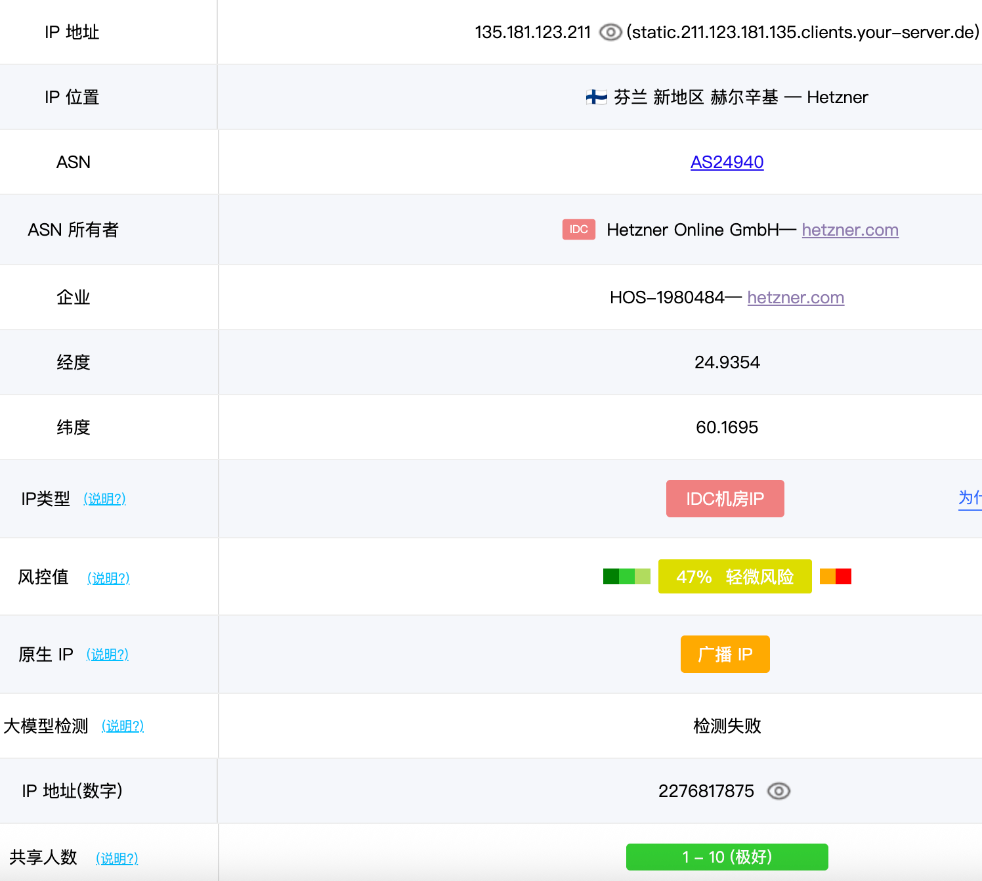Click the 1 – 10 (极好) green badge
The width and height of the screenshot is (982, 881).
point(727,857)
